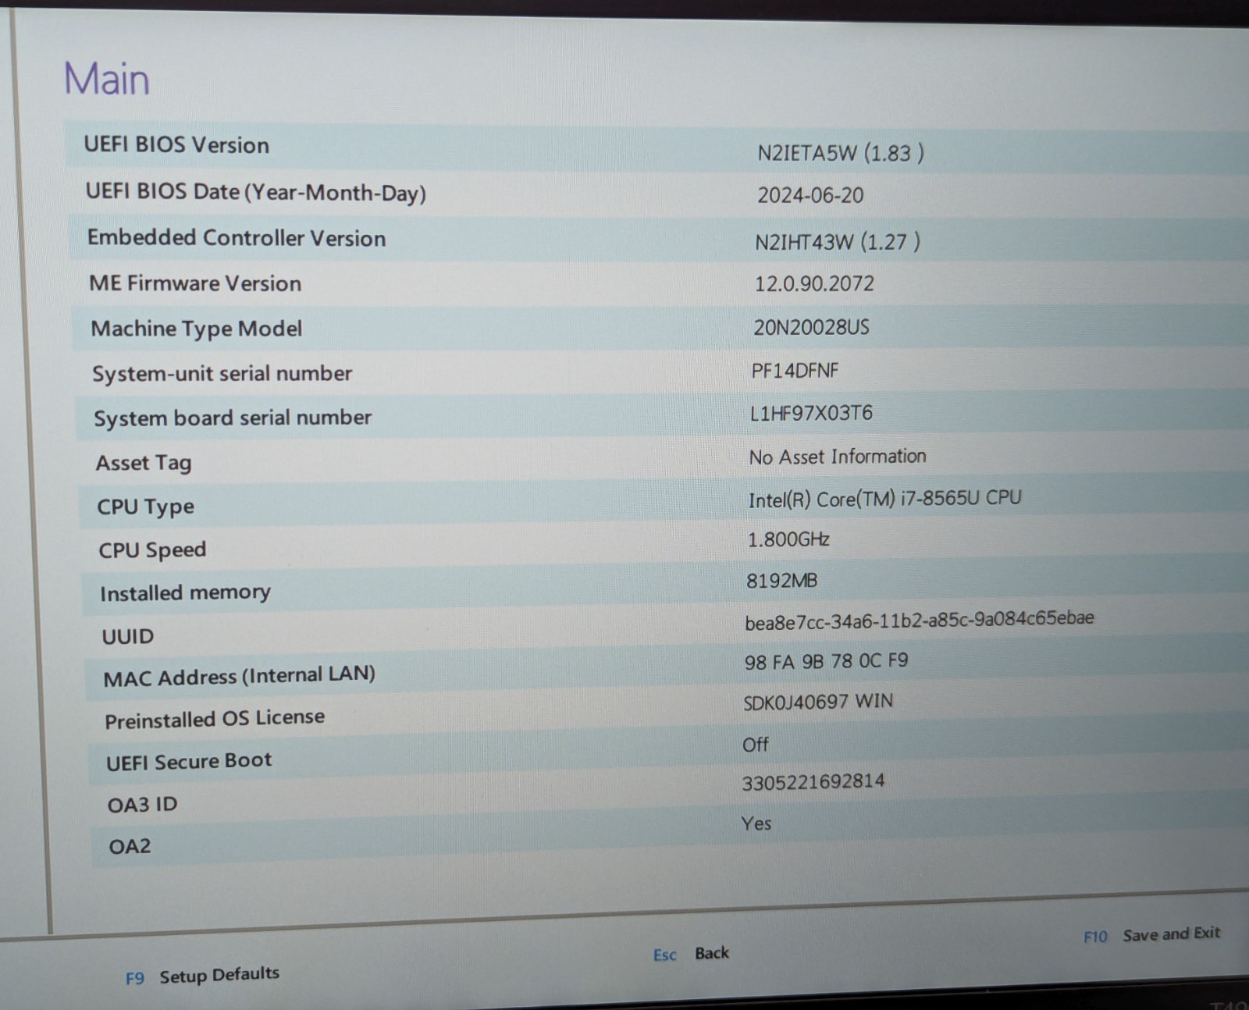This screenshot has height=1010, width=1249.
Task: Click MAC value 98 FA 9B 78 0C F9
Action: point(826,662)
